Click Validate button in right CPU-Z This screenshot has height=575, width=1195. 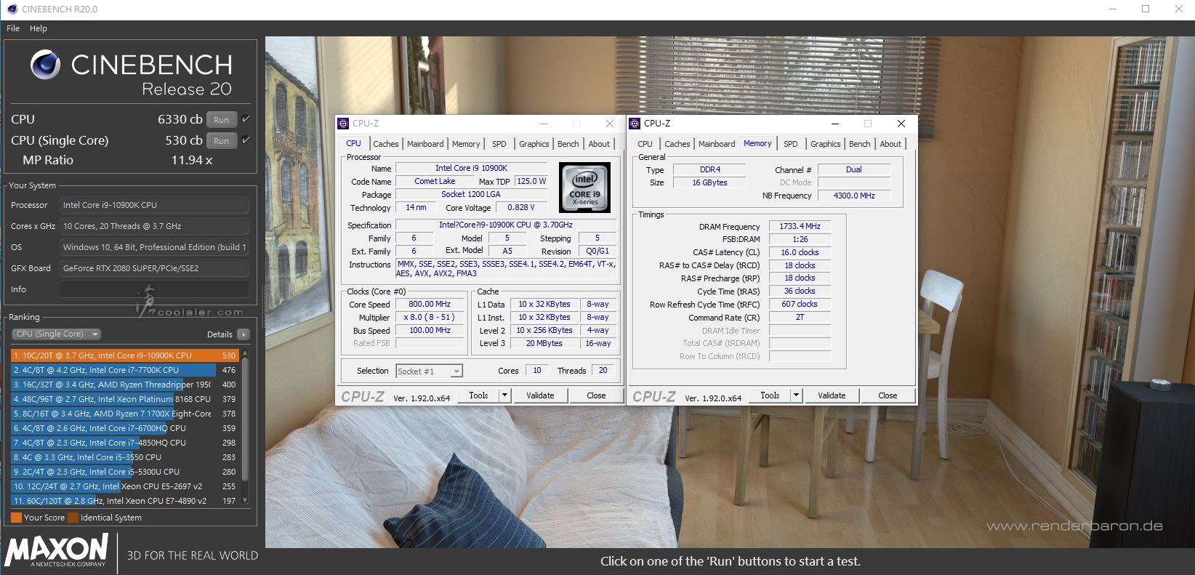point(832,395)
